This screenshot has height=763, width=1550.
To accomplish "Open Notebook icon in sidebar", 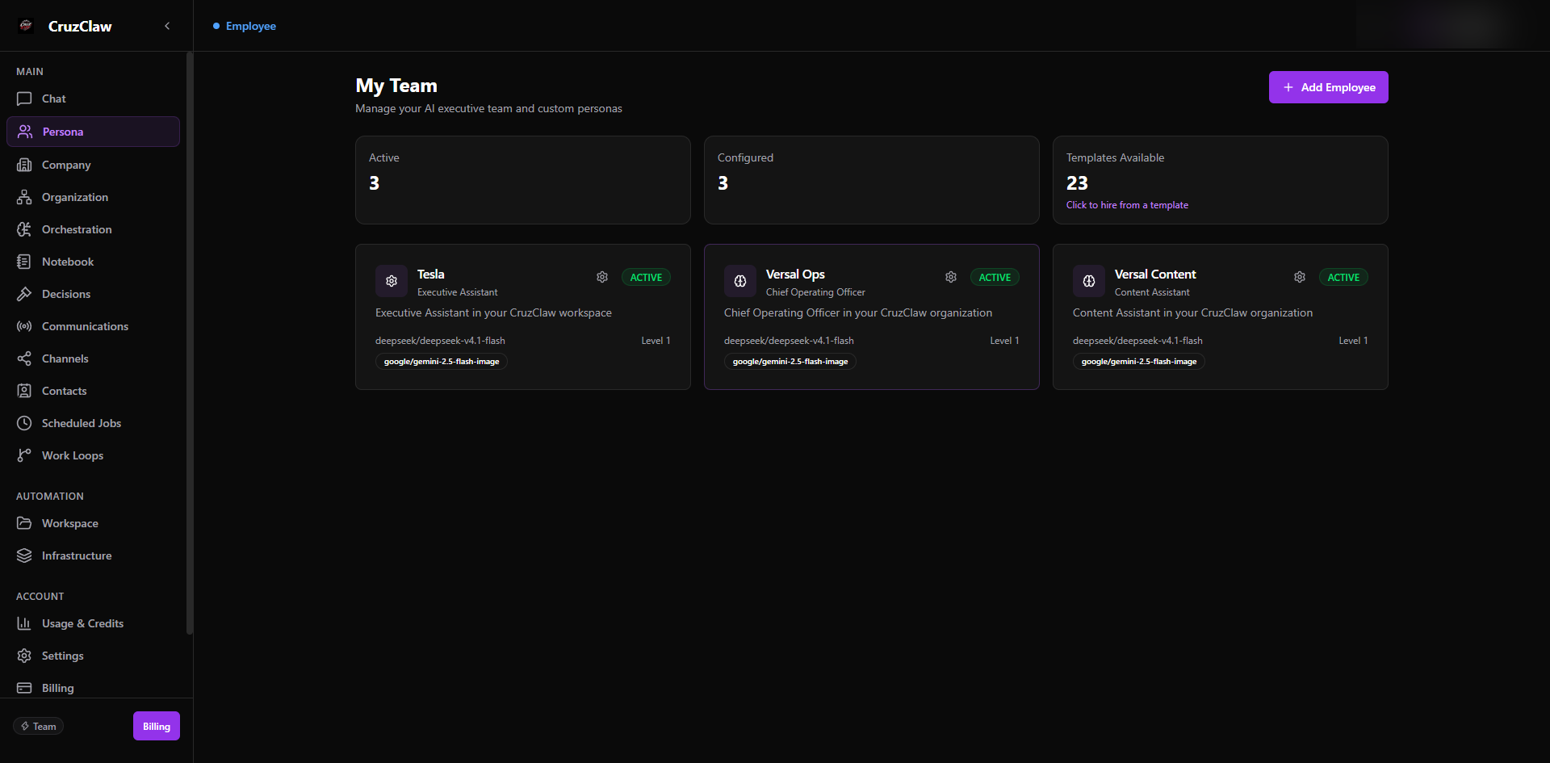I will point(24,262).
